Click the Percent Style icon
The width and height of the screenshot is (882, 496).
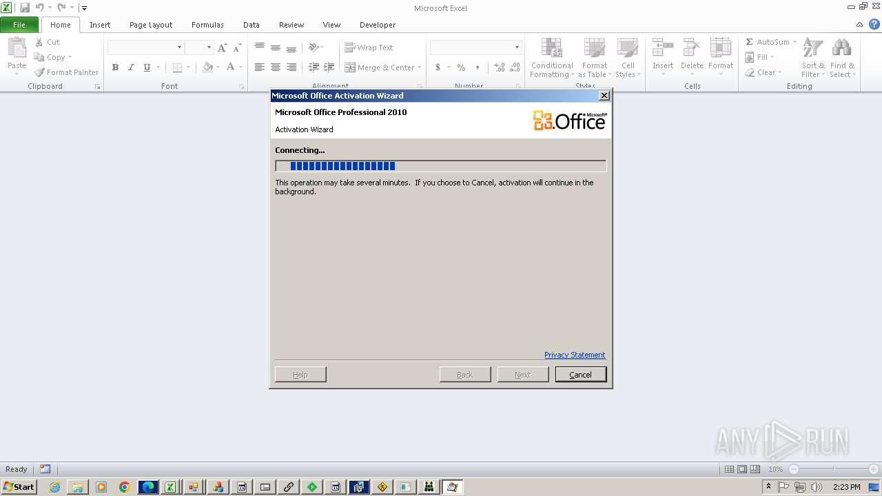[461, 68]
